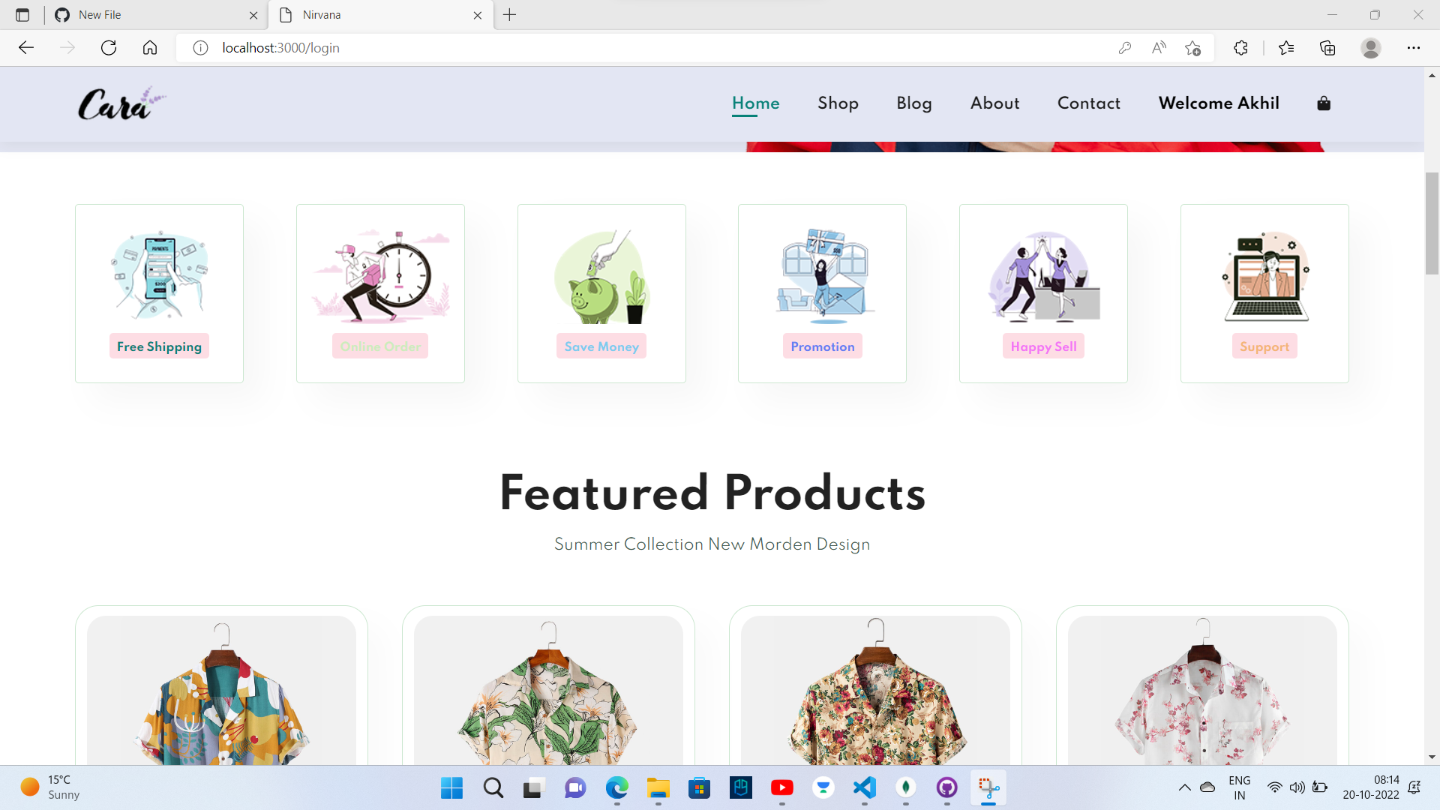Open browser profile avatar menu
The image size is (1440, 810).
tap(1370, 48)
